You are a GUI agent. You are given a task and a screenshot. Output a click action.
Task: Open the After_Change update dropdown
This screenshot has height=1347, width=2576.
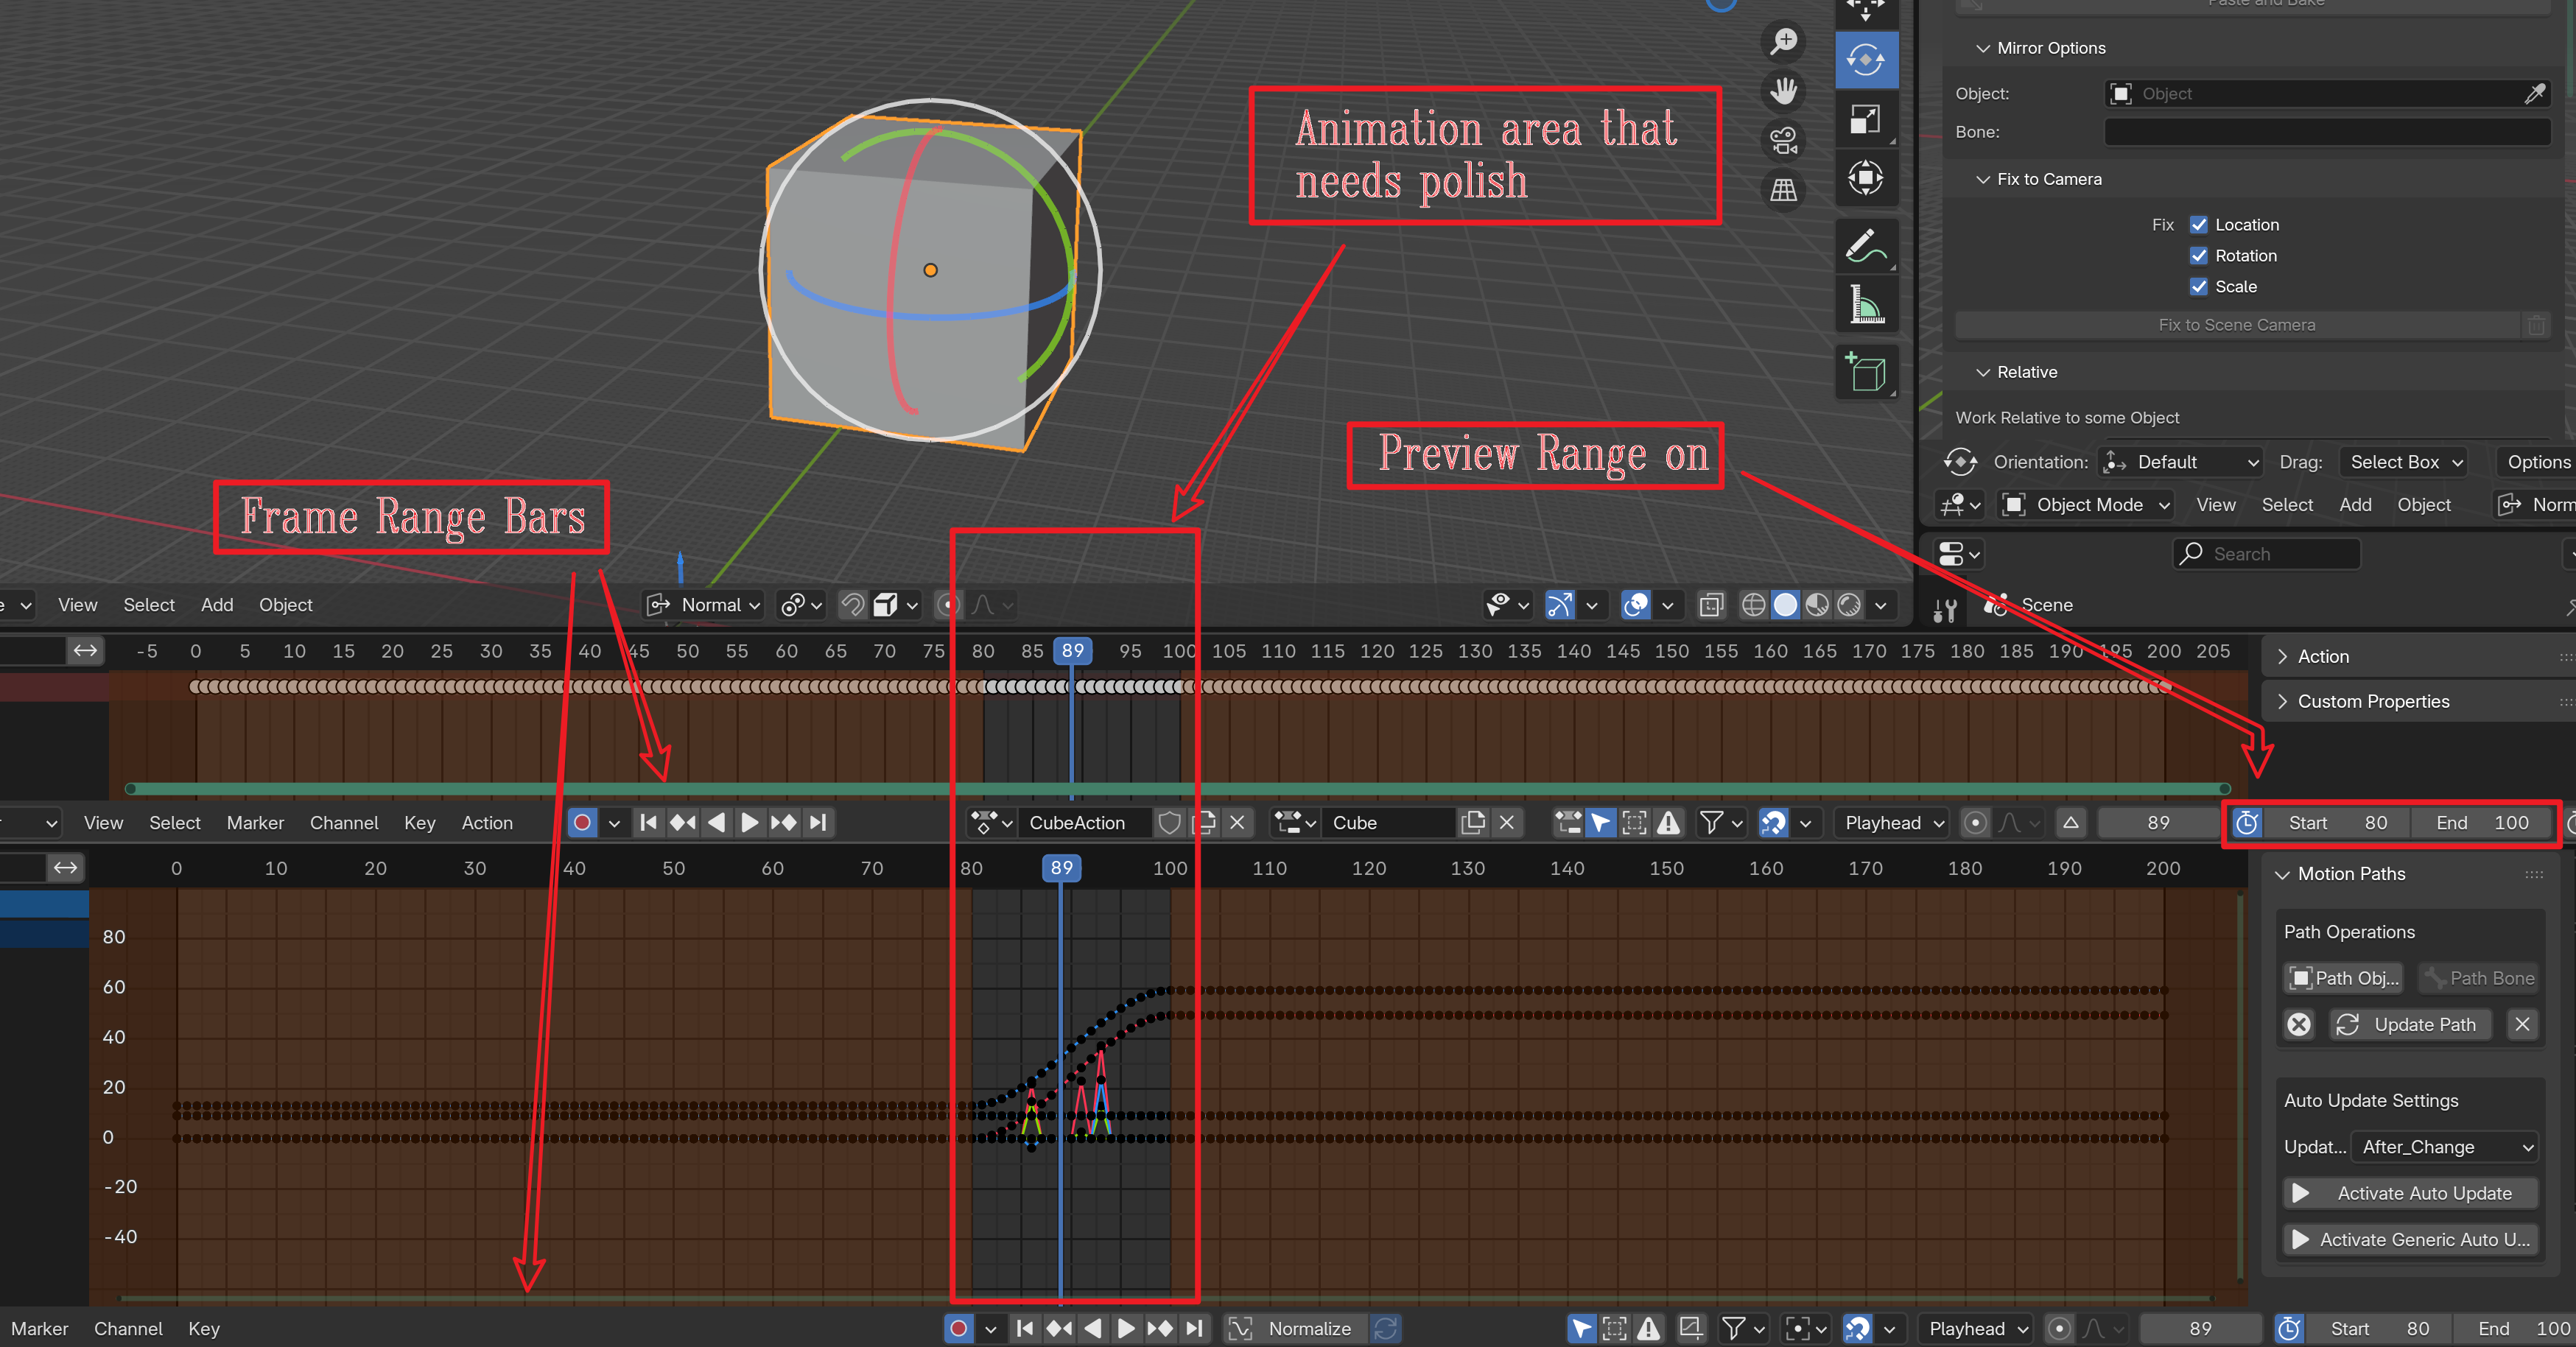pyautogui.click(x=2444, y=1147)
